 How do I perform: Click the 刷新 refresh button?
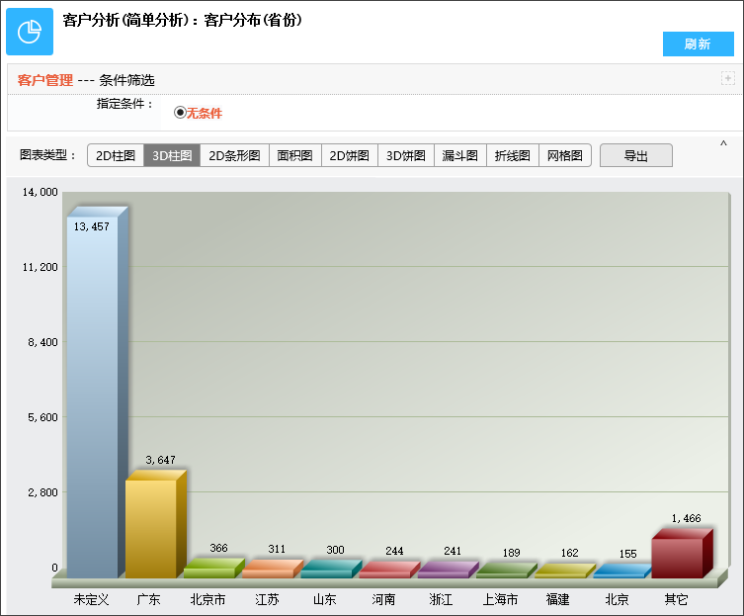[698, 44]
